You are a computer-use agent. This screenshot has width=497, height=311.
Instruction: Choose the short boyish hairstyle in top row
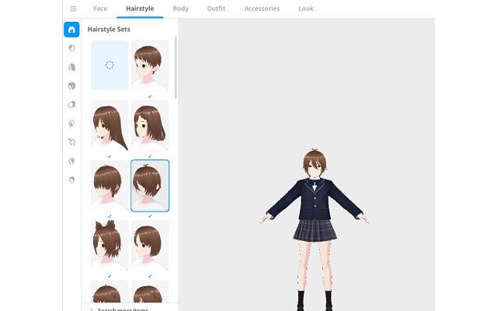150,66
